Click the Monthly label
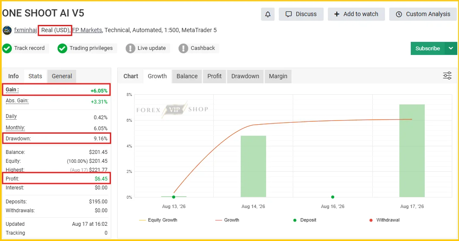Viewport: 459px width, 241px height. pos(15,128)
